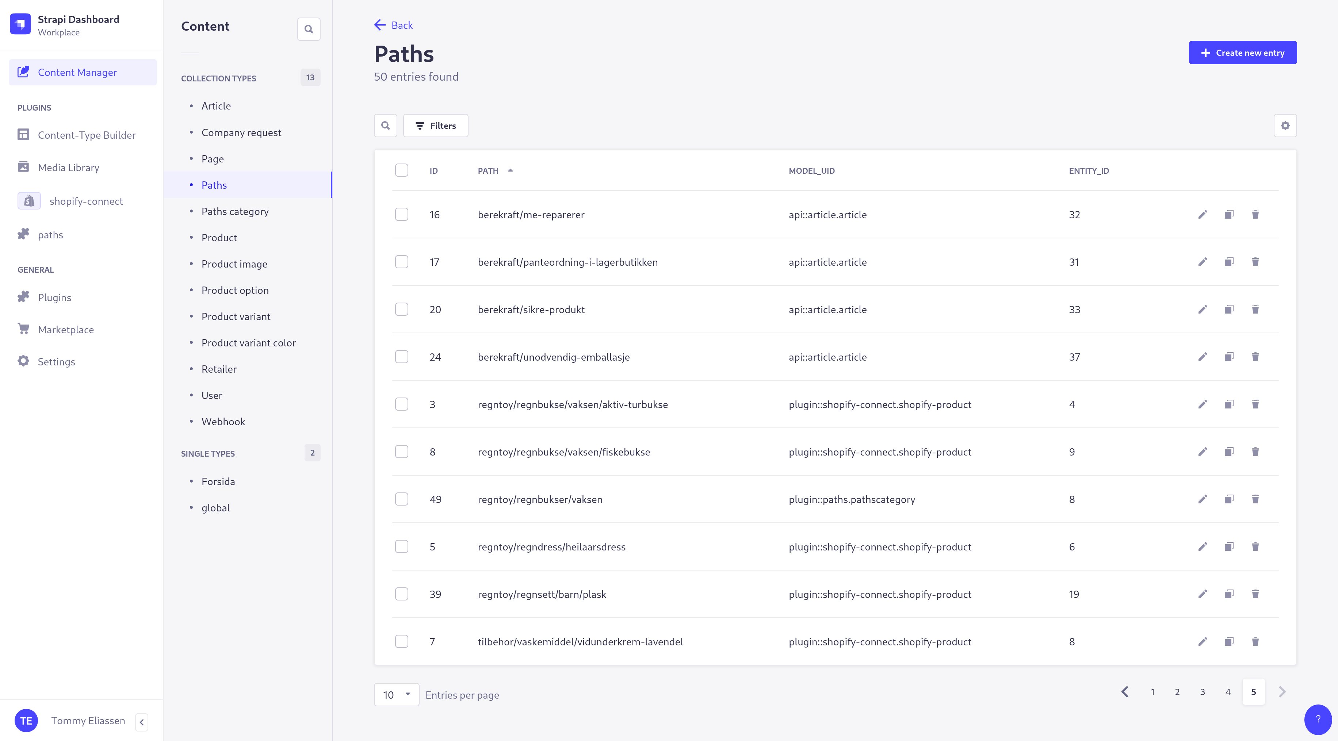Viewport: 1338px width, 741px height.
Task: Select the Paths category collection type
Action: click(x=235, y=211)
